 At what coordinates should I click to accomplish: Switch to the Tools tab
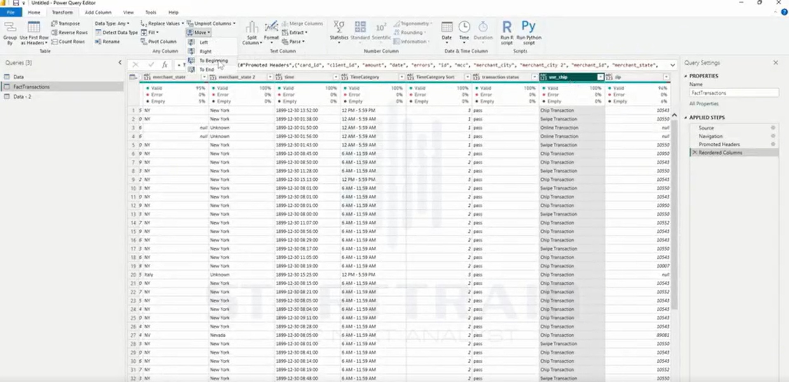(x=151, y=12)
